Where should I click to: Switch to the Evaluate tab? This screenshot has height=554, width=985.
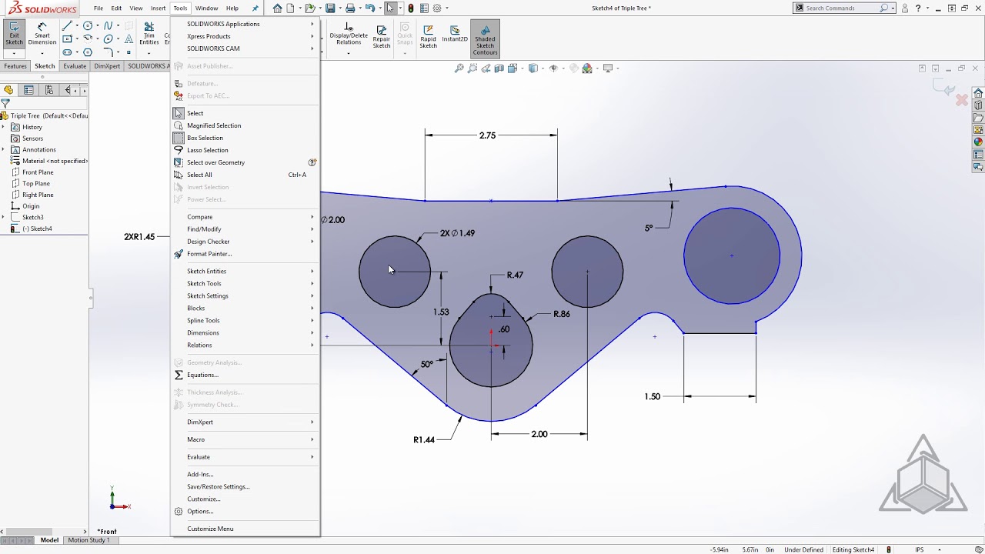75,66
